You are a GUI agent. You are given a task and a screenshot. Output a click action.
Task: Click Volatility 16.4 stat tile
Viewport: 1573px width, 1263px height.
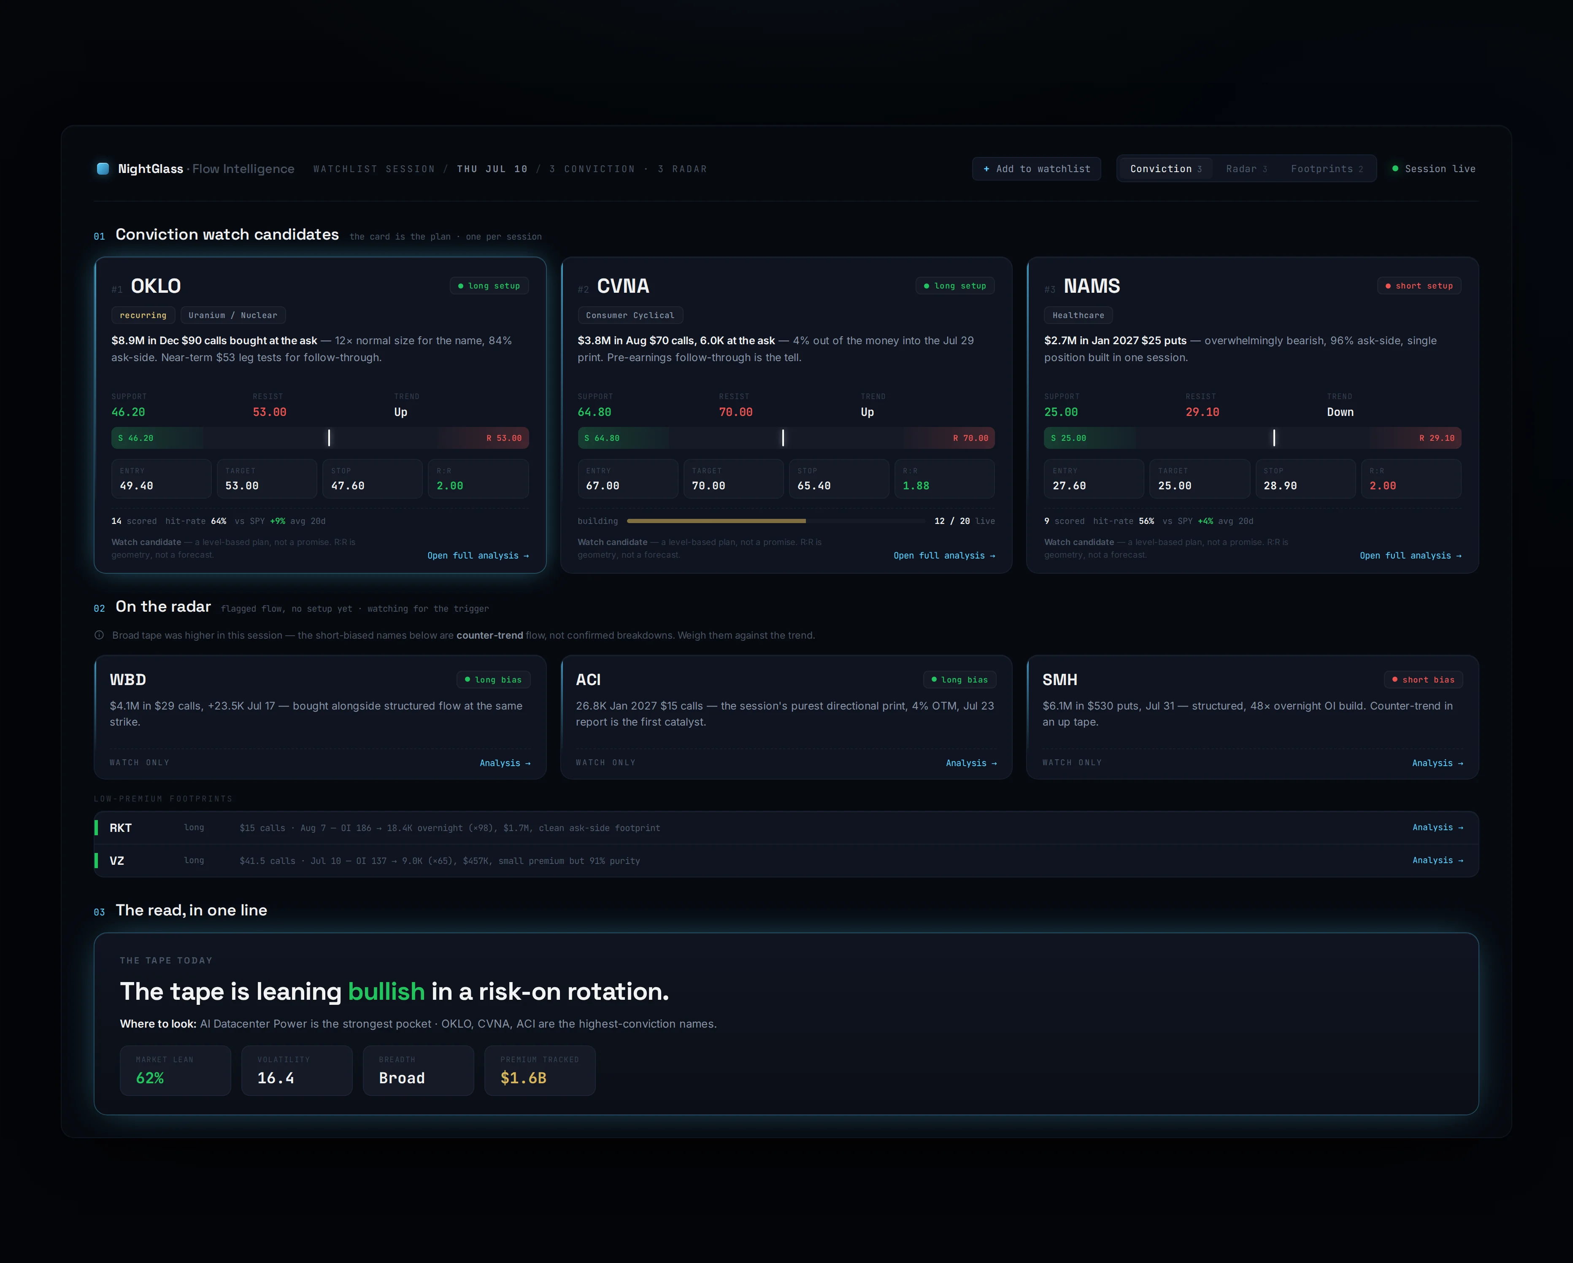[297, 1071]
